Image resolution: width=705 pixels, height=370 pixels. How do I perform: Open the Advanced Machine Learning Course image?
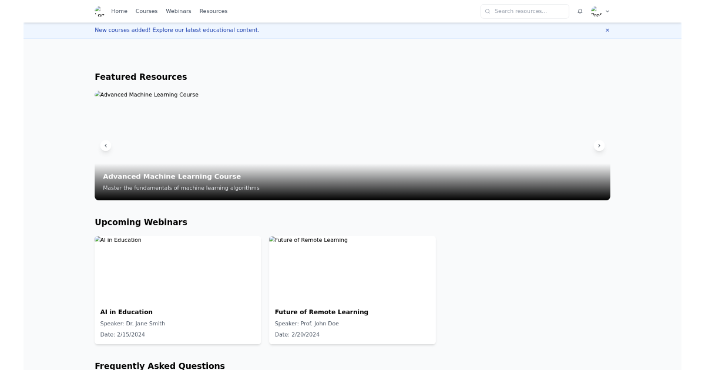point(352,126)
